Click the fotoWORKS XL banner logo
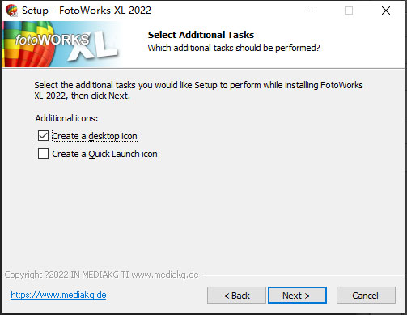This screenshot has width=407, height=315. [x=61, y=45]
